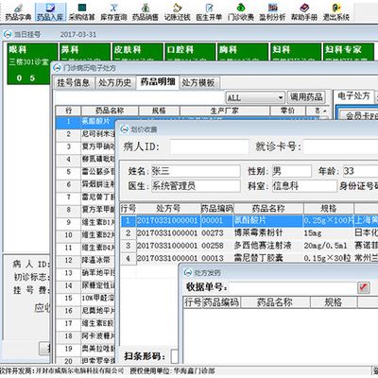Open the 处方模板 tab
The image size is (378, 378).
198,83
